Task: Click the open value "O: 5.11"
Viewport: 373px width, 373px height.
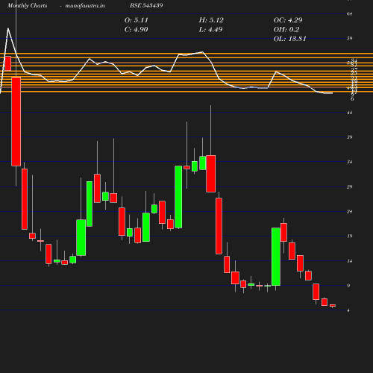Action: pyautogui.click(x=137, y=20)
